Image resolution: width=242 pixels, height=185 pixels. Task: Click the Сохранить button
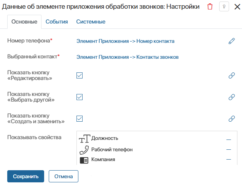point(25,176)
